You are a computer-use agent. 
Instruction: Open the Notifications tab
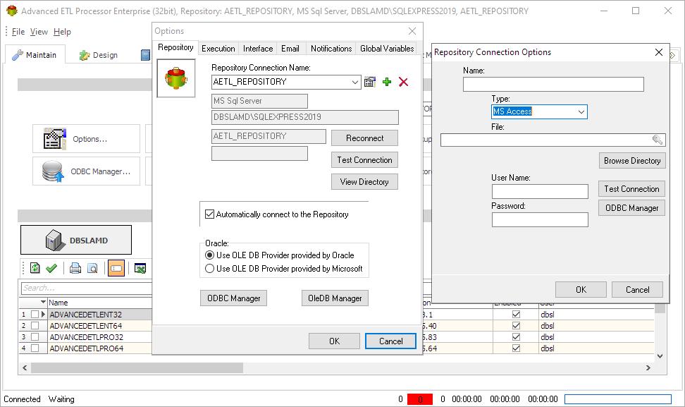coord(331,49)
